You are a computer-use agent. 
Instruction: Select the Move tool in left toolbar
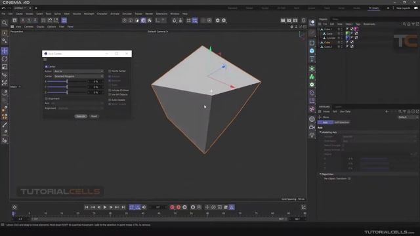point(5,51)
